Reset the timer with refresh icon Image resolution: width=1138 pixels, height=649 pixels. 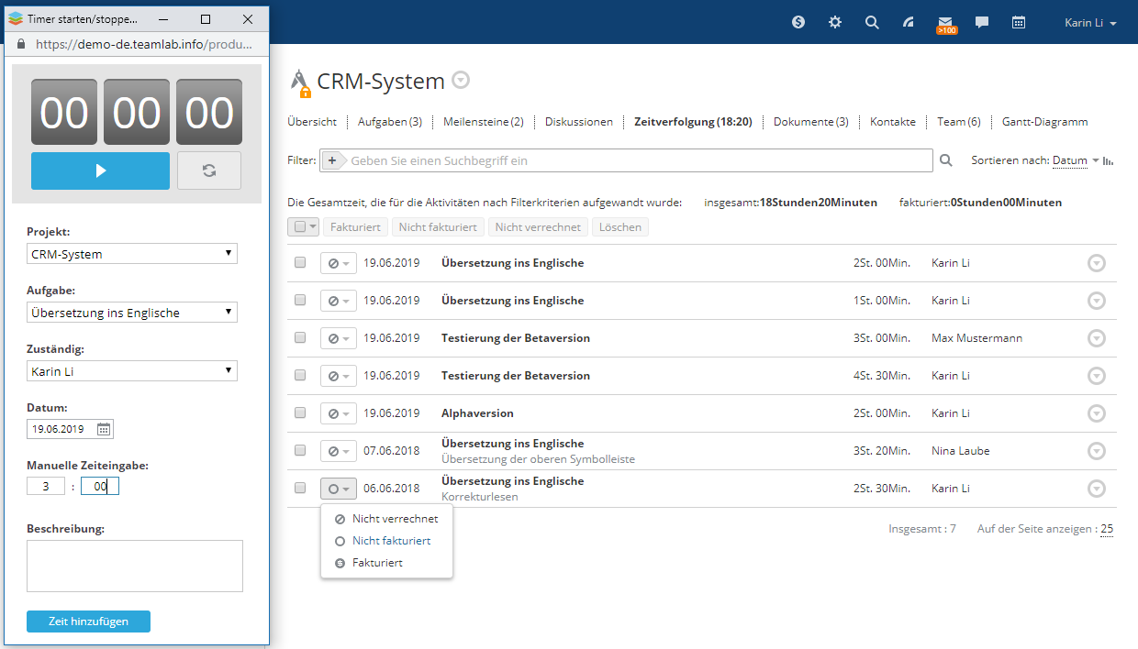click(x=209, y=170)
